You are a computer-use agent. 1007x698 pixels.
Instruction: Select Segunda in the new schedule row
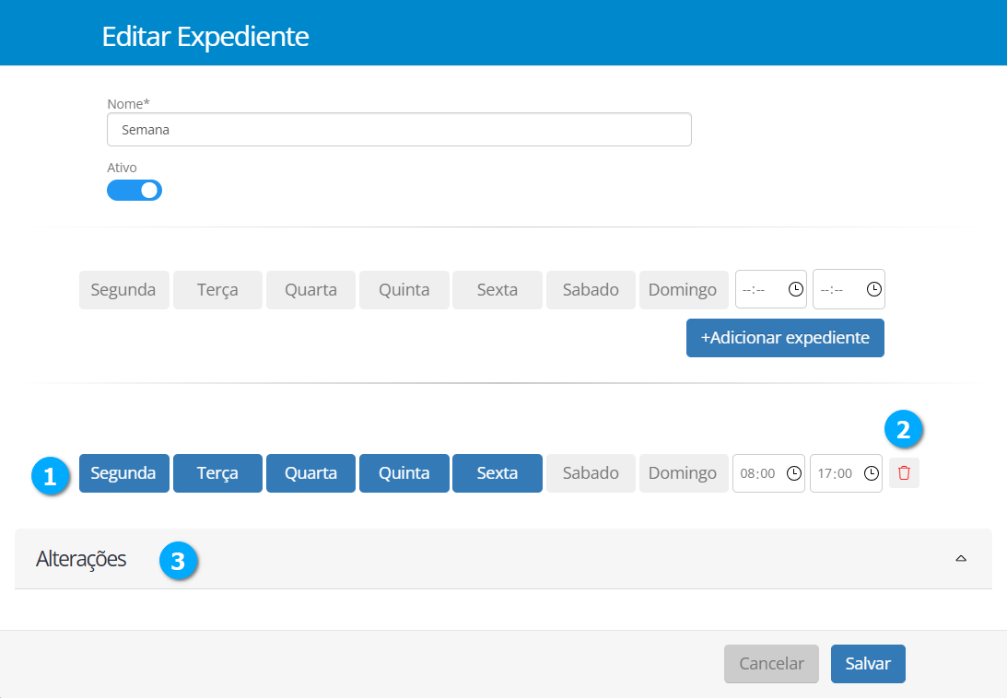click(123, 289)
